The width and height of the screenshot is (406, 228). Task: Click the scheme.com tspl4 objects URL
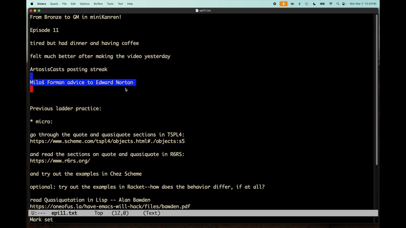107,141
